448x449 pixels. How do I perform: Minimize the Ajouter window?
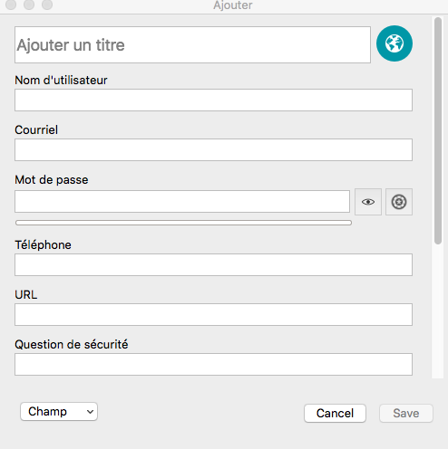(29, 5)
